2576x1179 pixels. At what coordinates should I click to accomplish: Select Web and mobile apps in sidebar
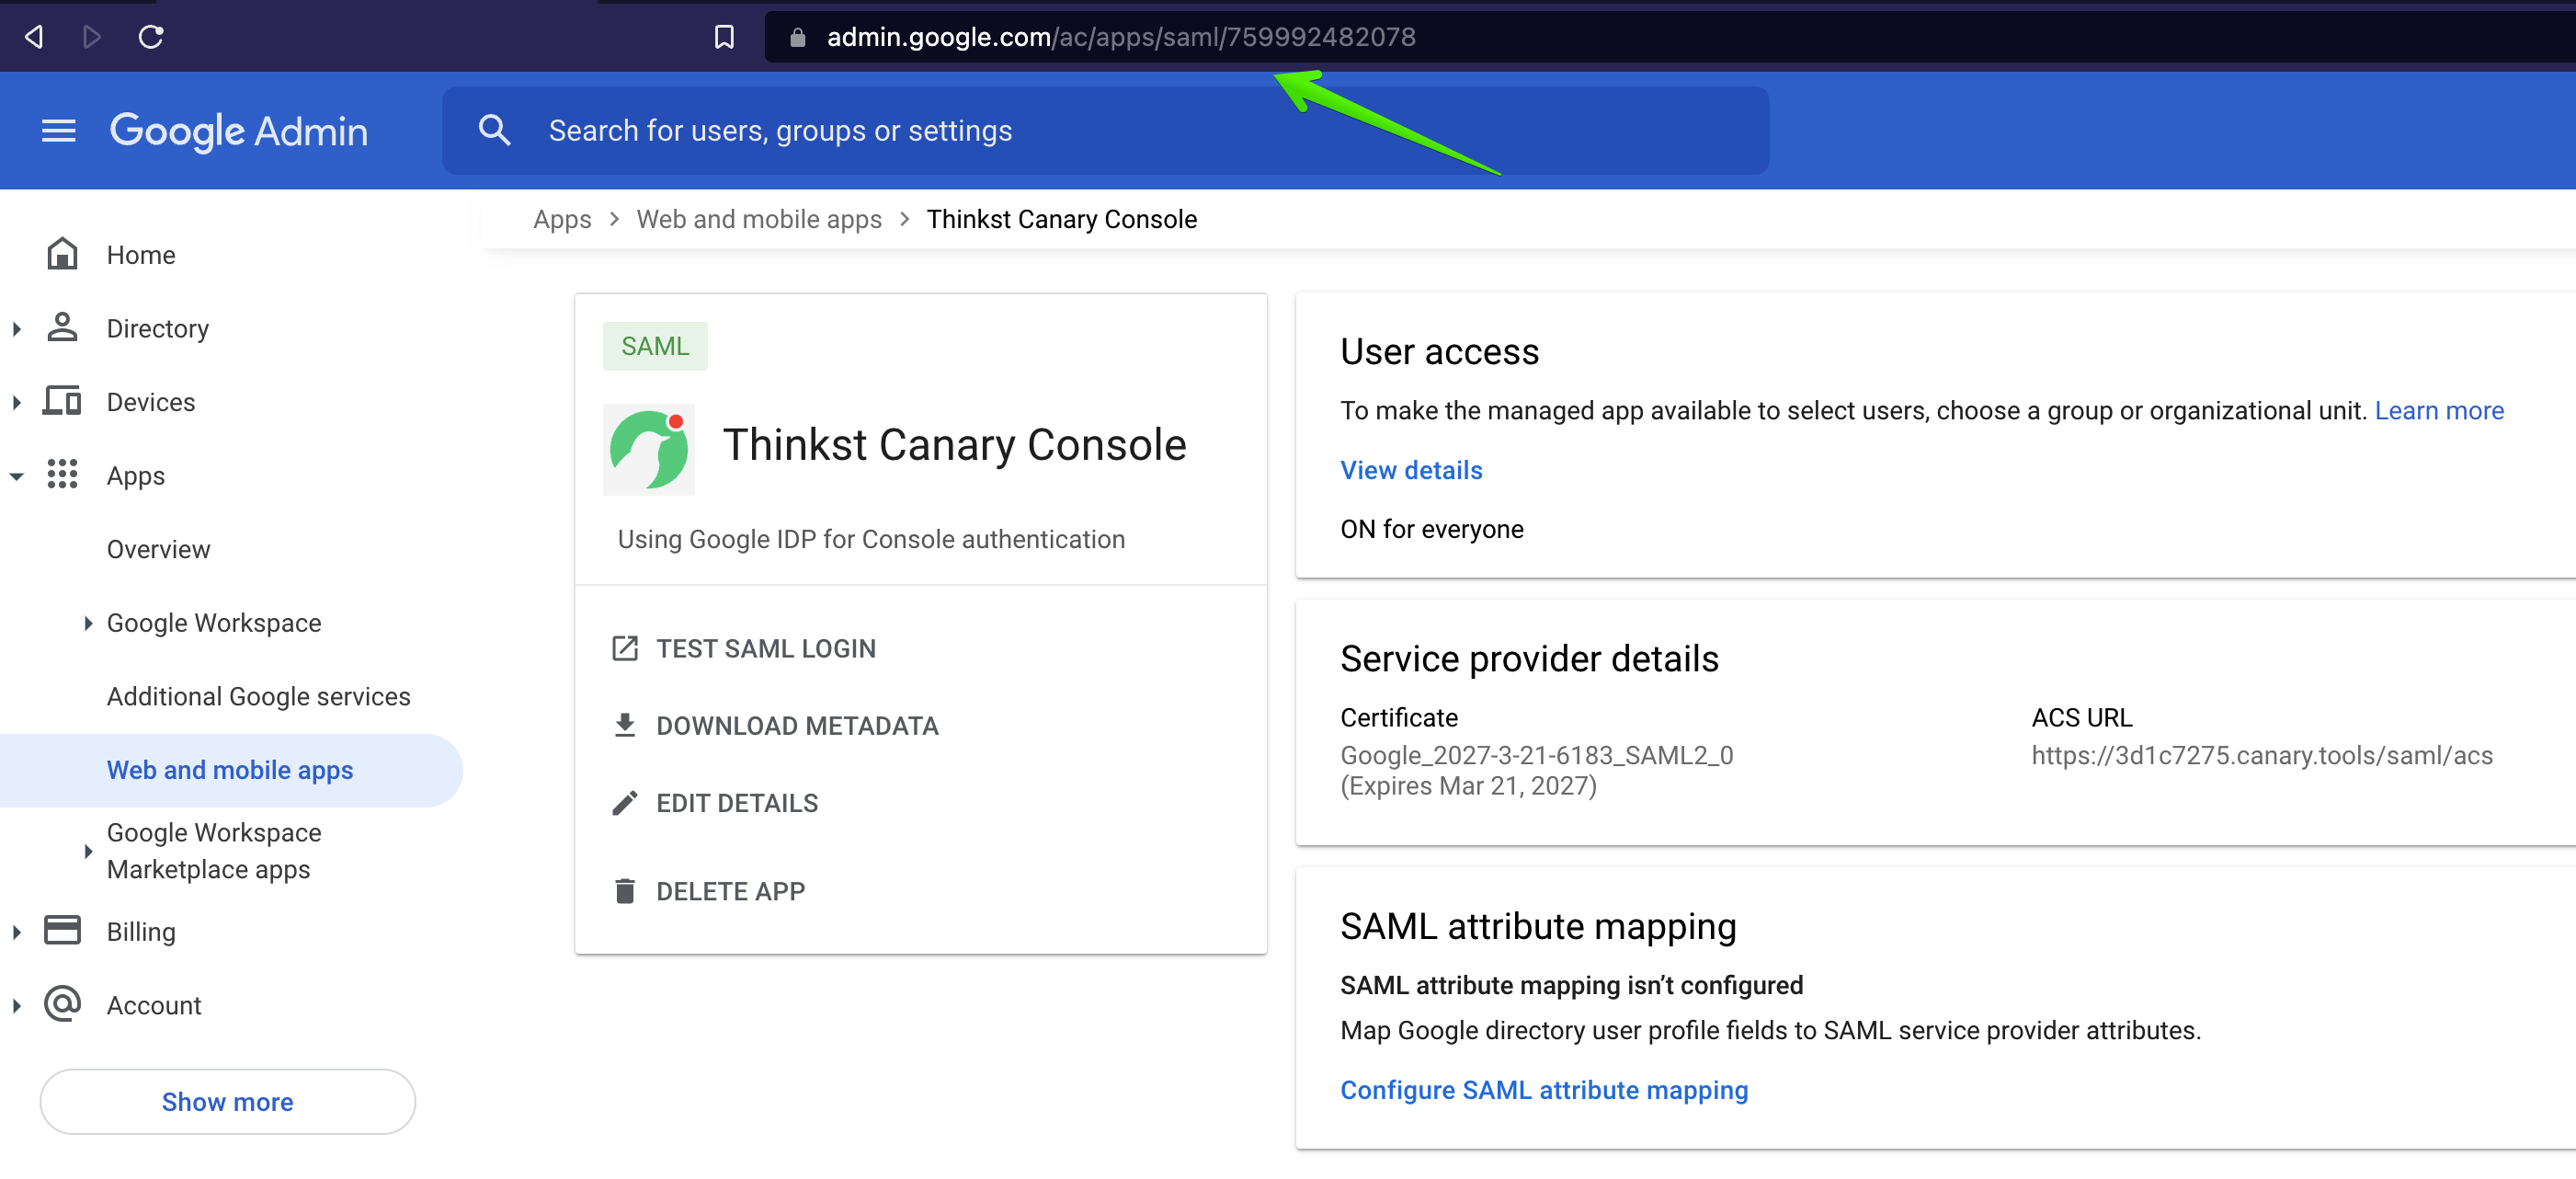tap(230, 770)
